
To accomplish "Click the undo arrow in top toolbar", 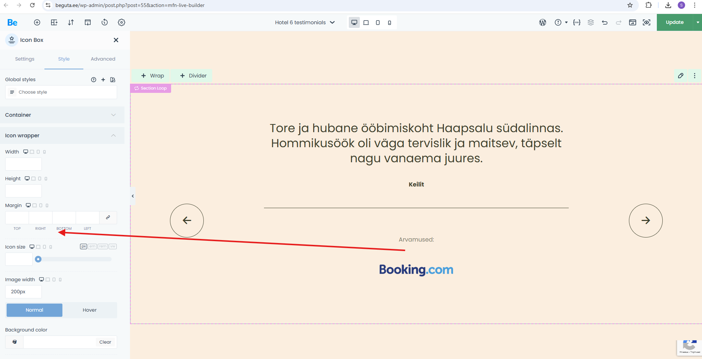I will 605,22.
